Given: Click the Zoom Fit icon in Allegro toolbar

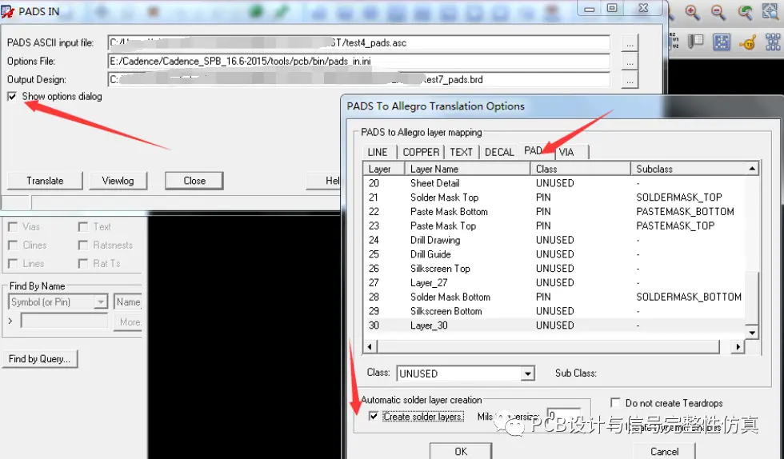Looking at the screenshot, I should (x=770, y=12).
